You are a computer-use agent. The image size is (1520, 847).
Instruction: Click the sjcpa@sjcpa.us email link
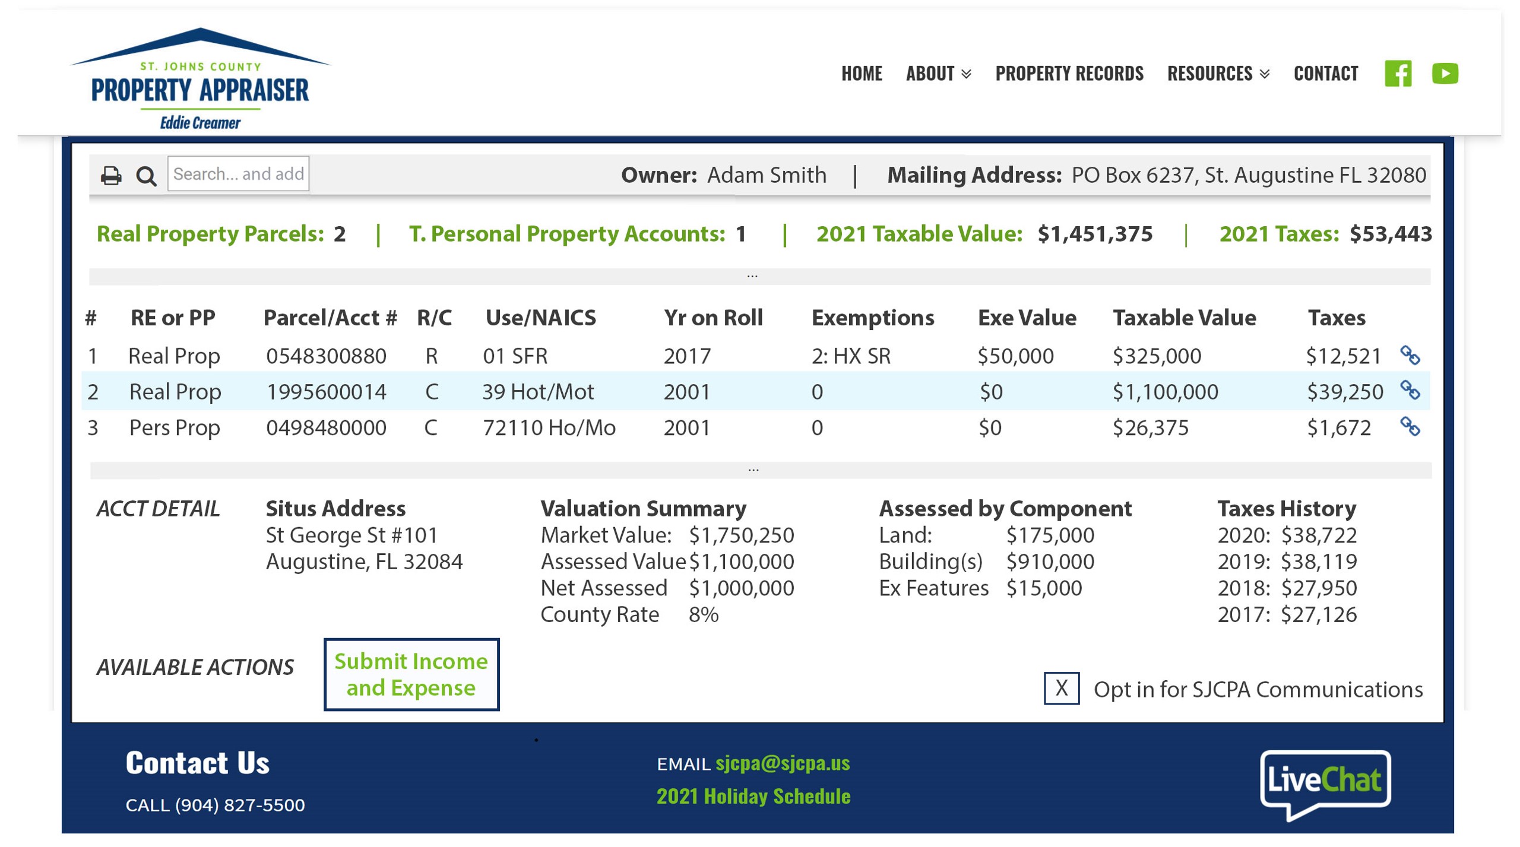coord(783,763)
